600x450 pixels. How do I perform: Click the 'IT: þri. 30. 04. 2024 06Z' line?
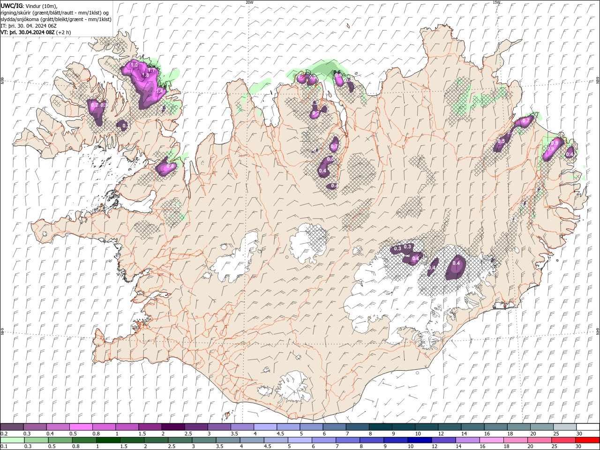pos(29,26)
